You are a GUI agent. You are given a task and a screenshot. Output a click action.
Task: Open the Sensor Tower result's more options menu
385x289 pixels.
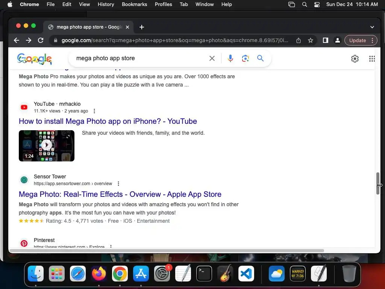pyautogui.click(x=118, y=184)
